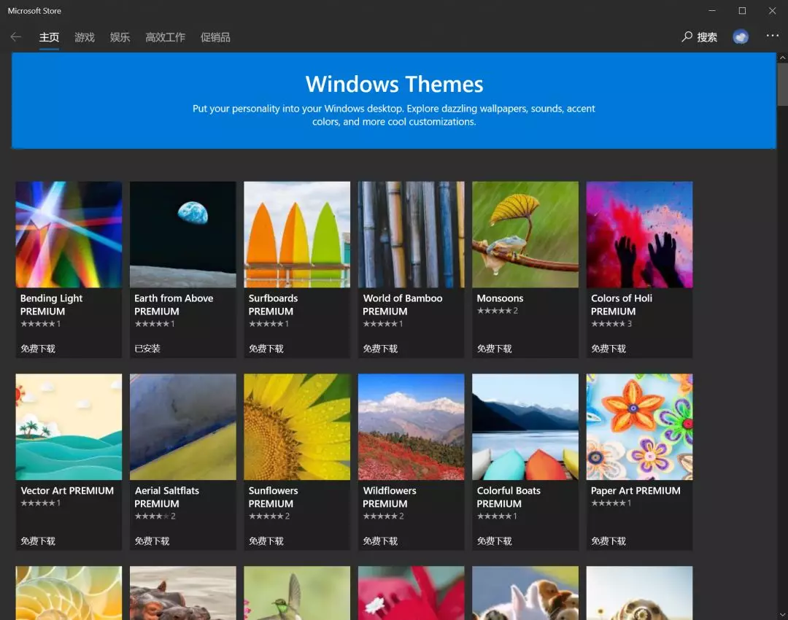The width and height of the screenshot is (788, 620).
Task: Click the vertical scrollbar thumb
Action: pos(782,85)
